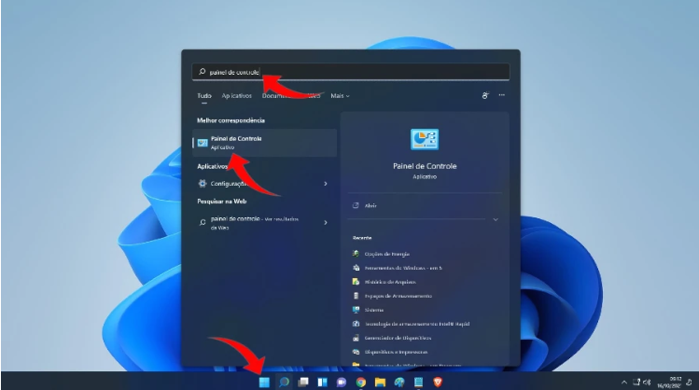
Task: Launch Google Chrome from the taskbar
Action: [x=360, y=382]
